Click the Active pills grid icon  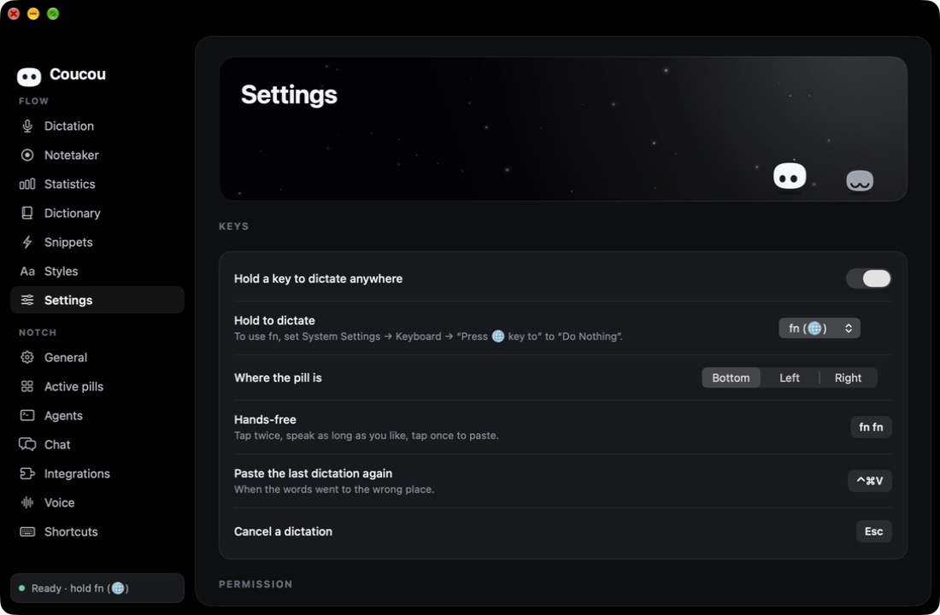pyautogui.click(x=27, y=387)
